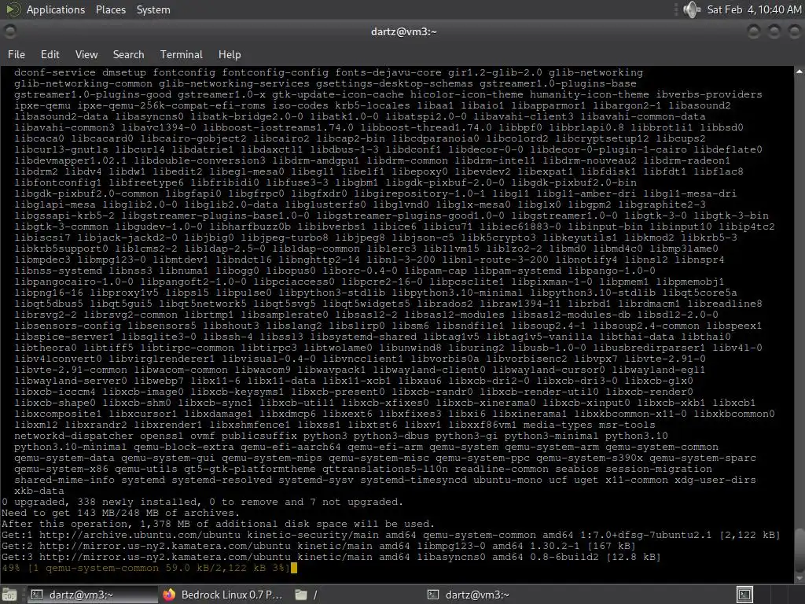The height and width of the screenshot is (604, 805).
Task: Click the package name "seabios"
Action: pyautogui.click(x=576, y=469)
